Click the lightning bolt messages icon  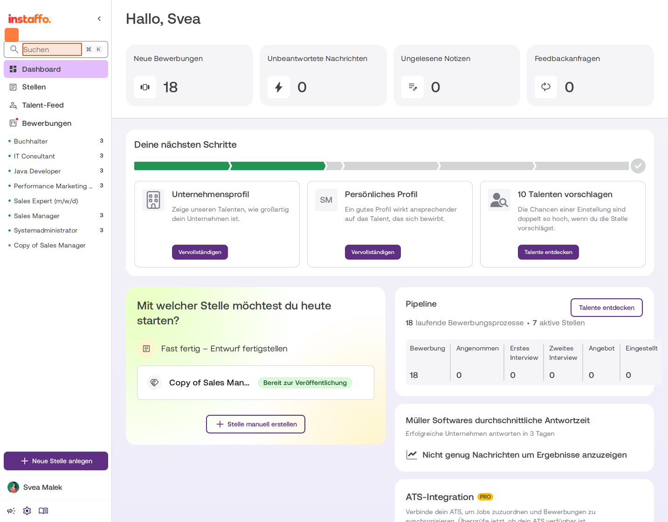point(279,87)
